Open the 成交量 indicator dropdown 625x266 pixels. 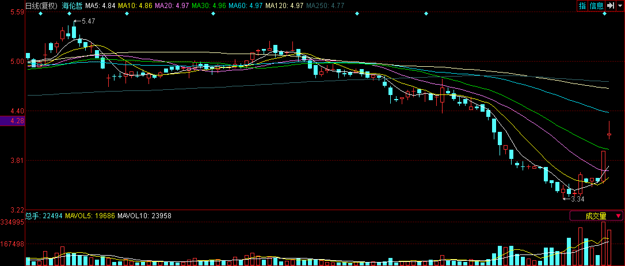coord(596,216)
